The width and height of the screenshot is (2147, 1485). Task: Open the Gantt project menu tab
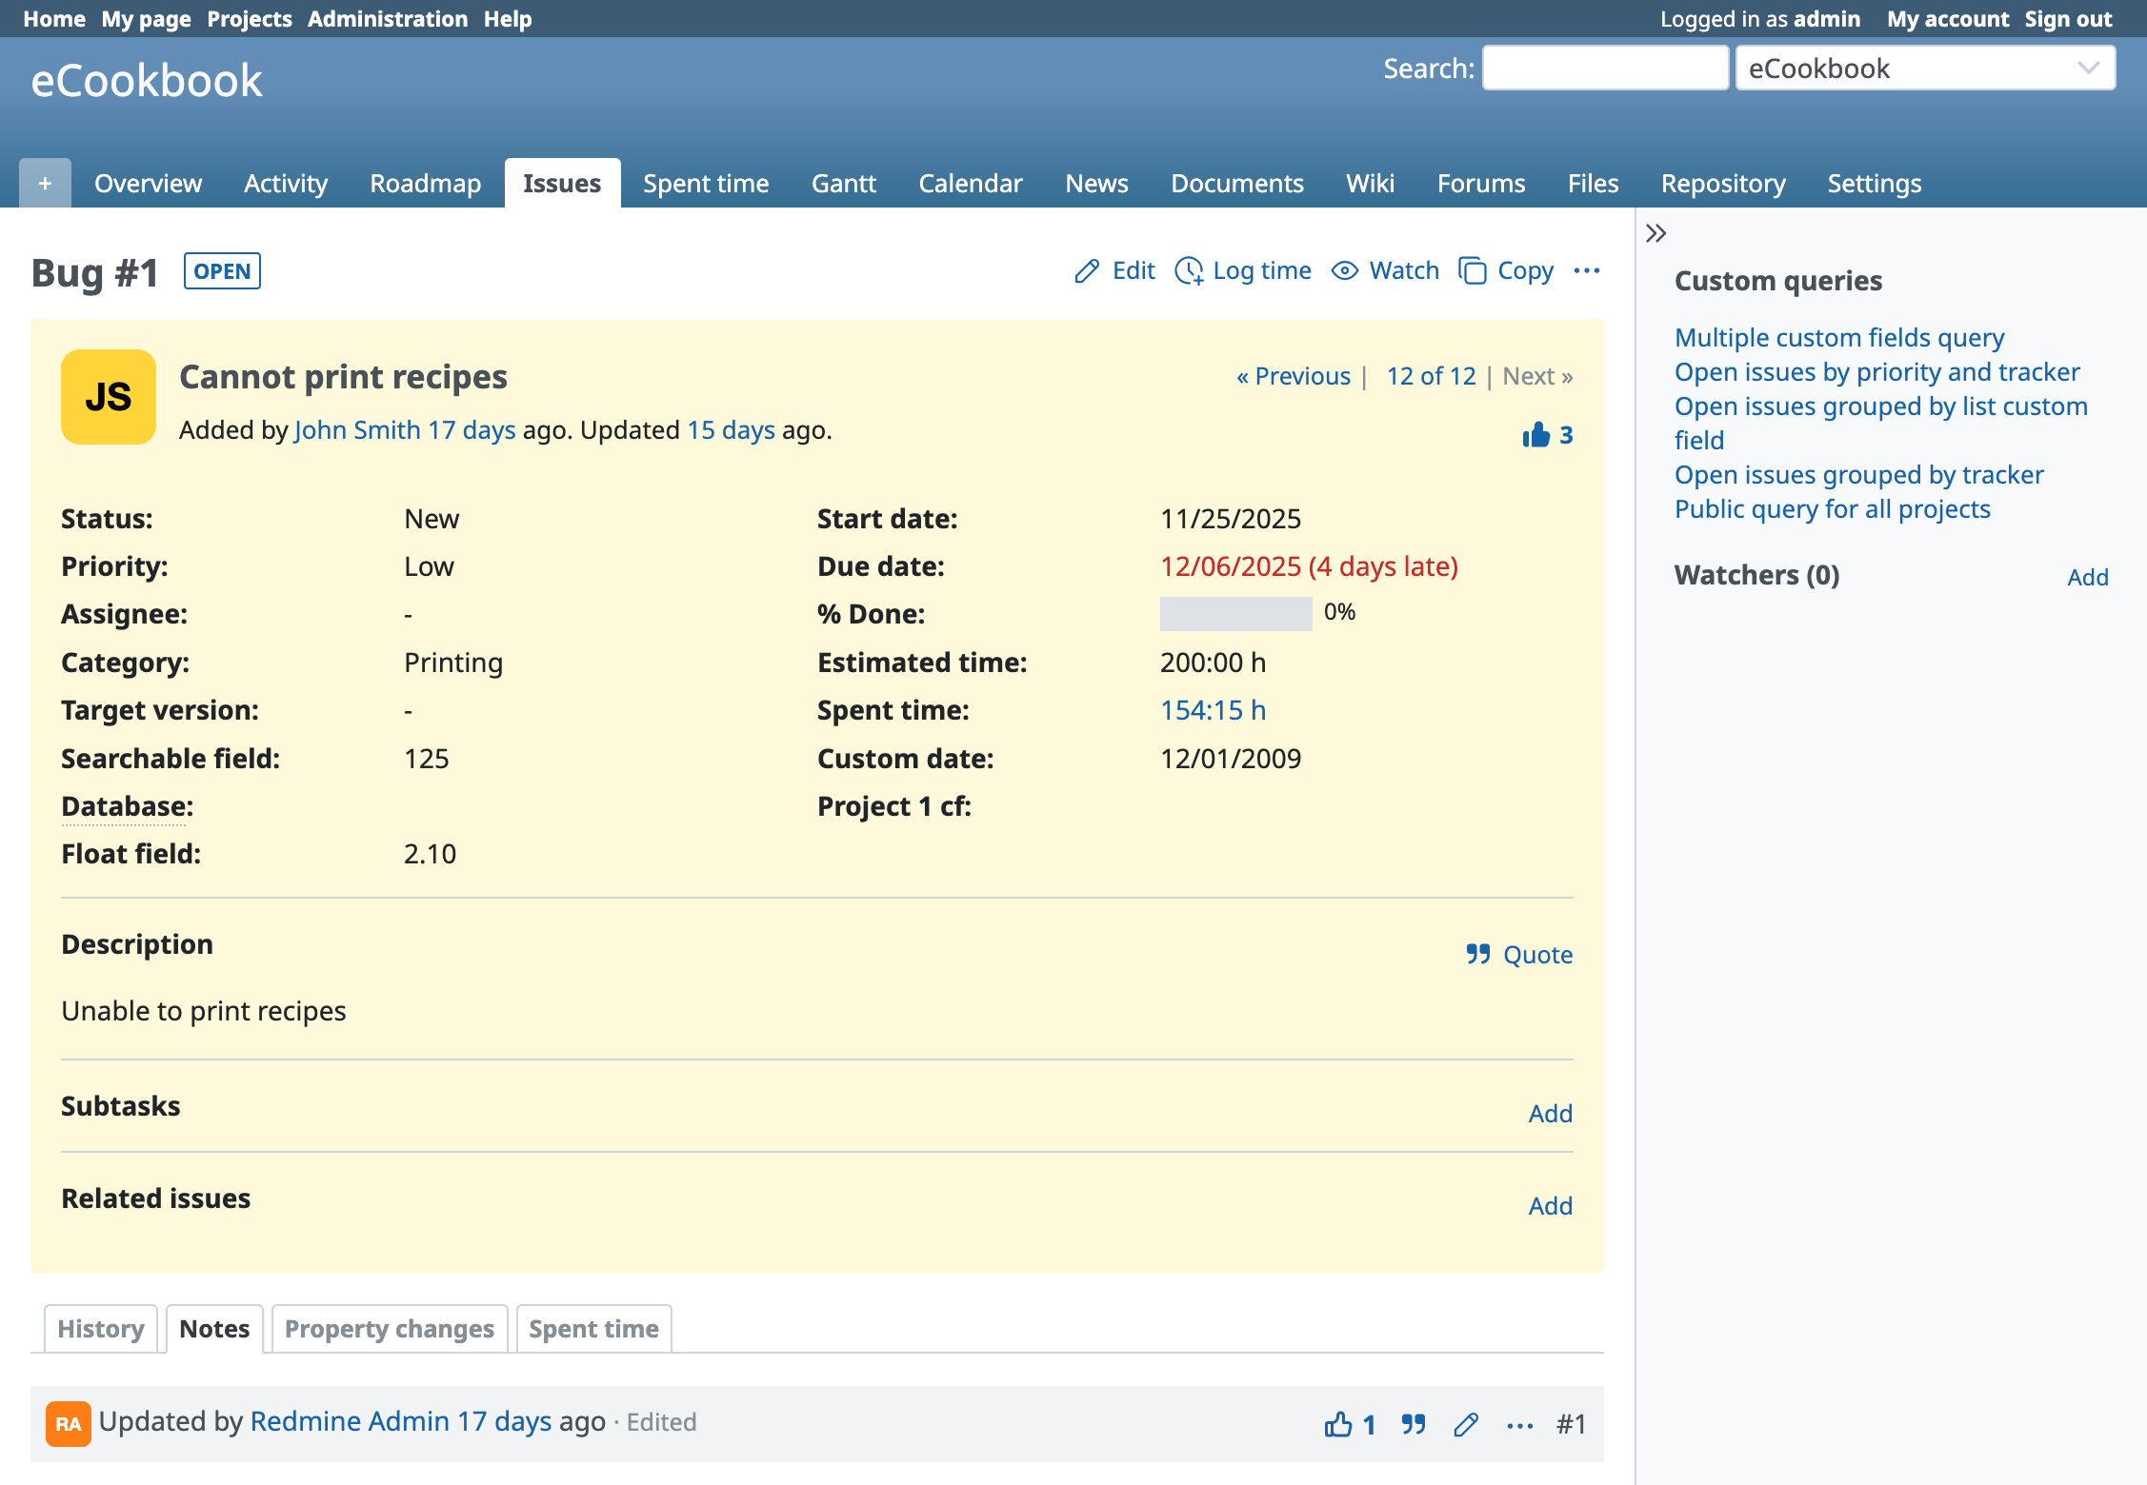(x=843, y=183)
